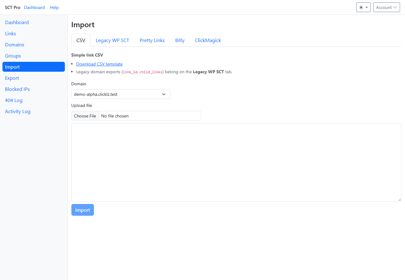Click Help in the top navigation bar
405x280 pixels.
(x=54, y=7)
